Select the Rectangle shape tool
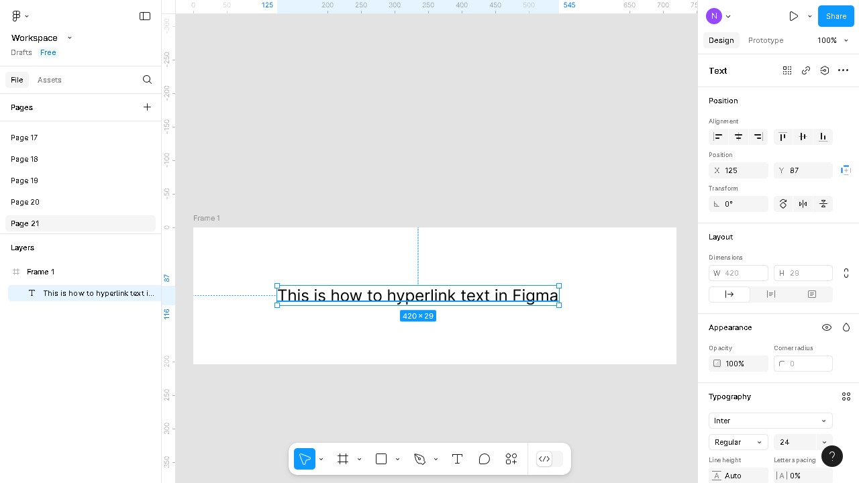This screenshot has height=483, width=859. pos(381,459)
